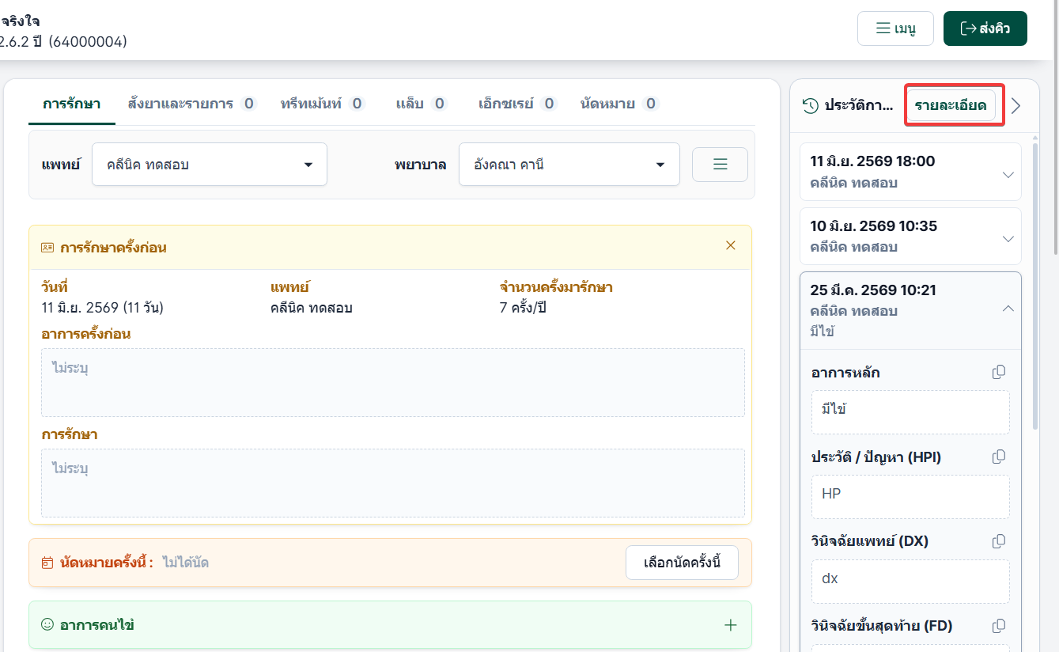Open the แล็บ tab
Viewport: 1059px width, 652px height.
[x=422, y=104]
